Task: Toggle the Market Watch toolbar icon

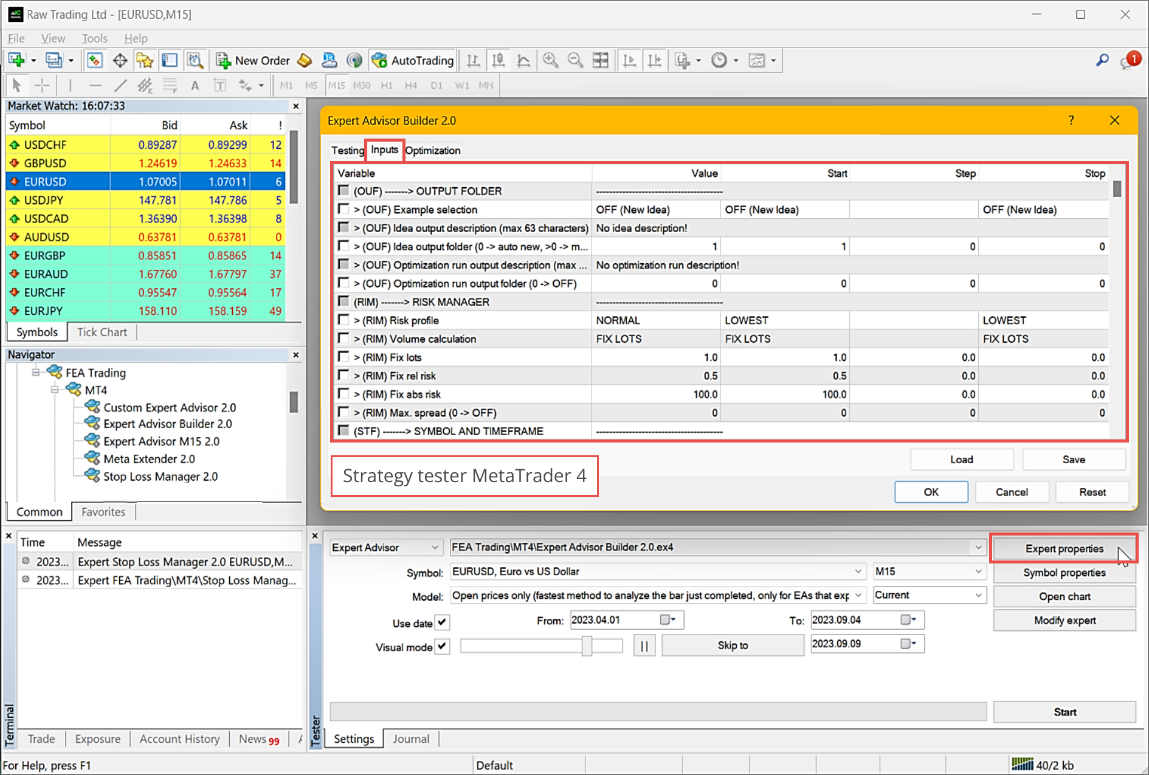Action: point(94,60)
